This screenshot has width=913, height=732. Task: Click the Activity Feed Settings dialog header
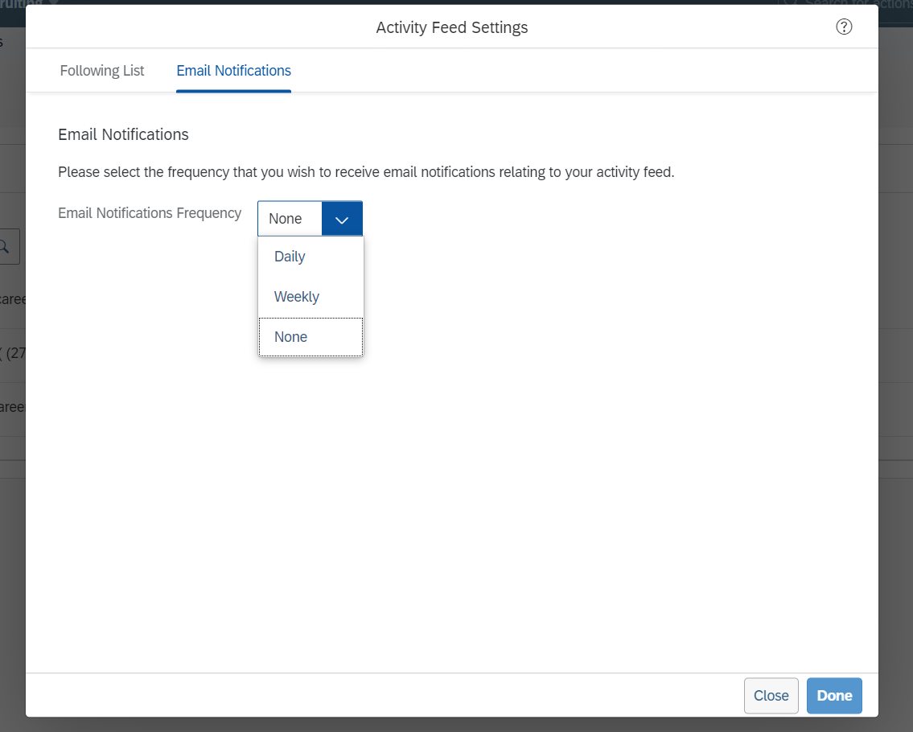[451, 27]
